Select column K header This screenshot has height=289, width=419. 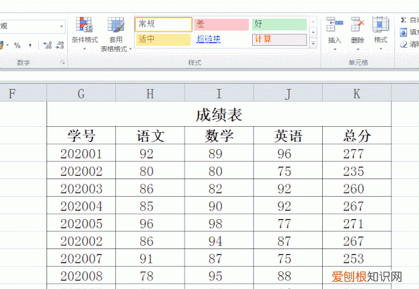click(357, 93)
